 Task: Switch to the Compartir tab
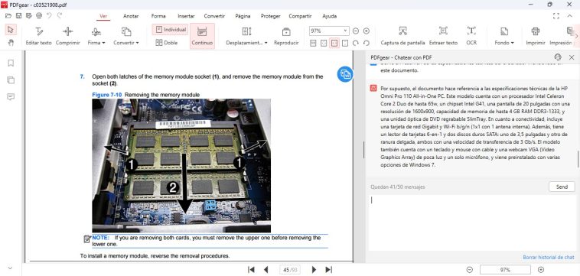[x=300, y=16]
